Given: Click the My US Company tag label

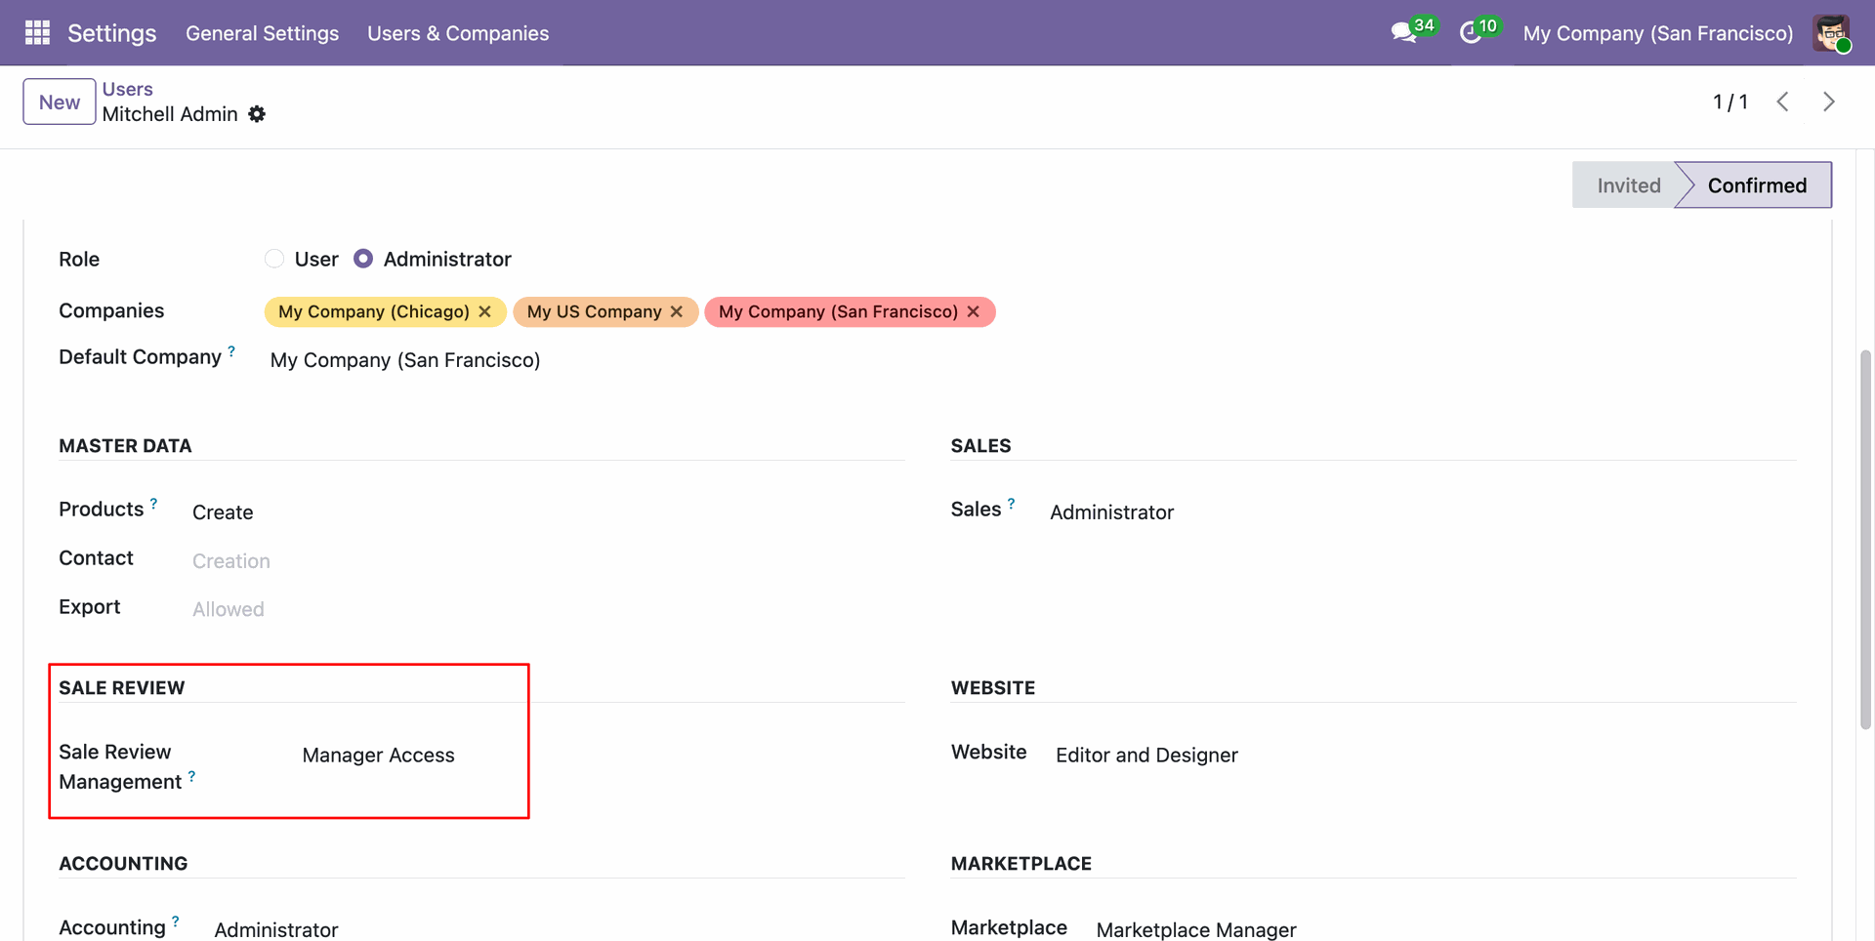Looking at the screenshot, I should (x=594, y=311).
